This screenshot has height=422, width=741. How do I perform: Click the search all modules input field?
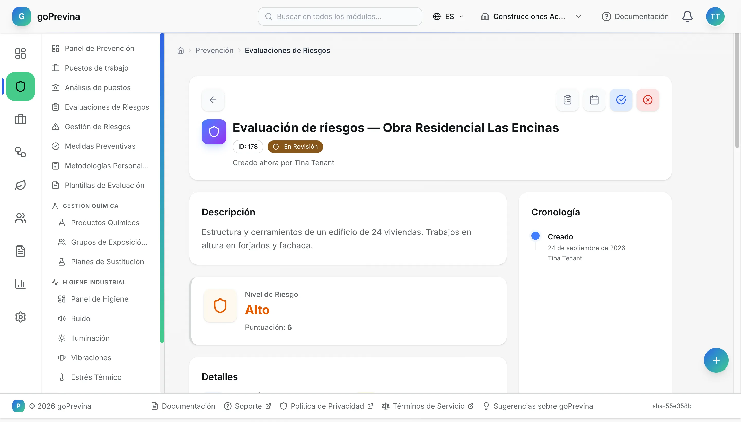(340, 16)
